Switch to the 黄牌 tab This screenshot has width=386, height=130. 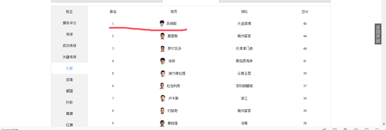pos(69,114)
